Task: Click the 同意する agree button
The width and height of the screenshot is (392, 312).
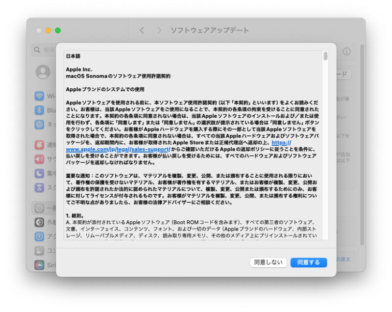Action: [x=309, y=262]
